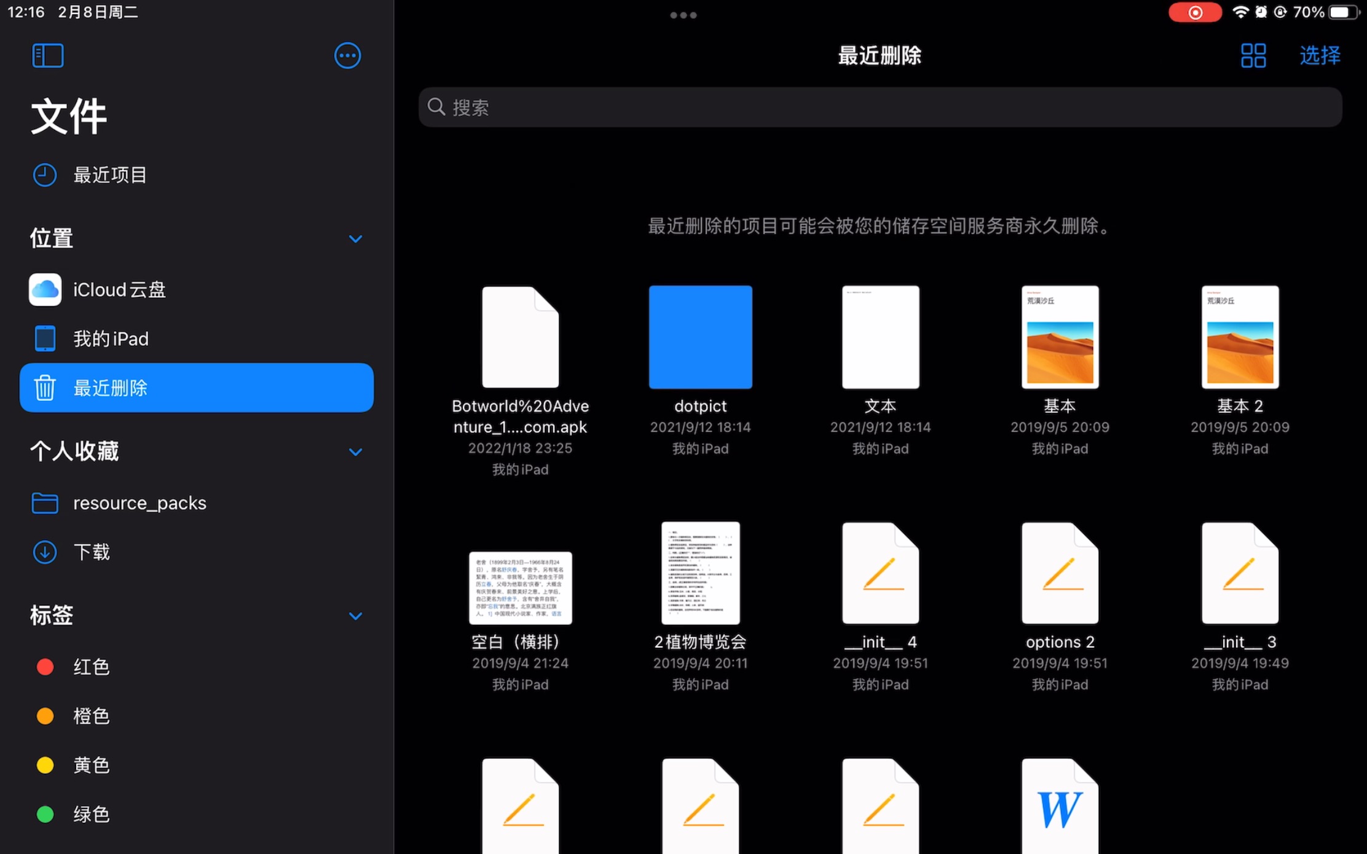Switch to grid view layout icon
The height and width of the screenshot is (854, 1367).
coord(1253,55)
